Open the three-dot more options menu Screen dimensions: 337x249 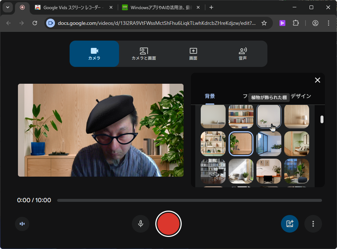(313, 224)
